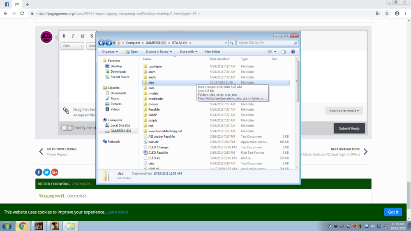This screenshot has height=231, width=411.
Task: Open OscarOlsen member profile link
Action: pyautogui.click(x=77, y=196)
